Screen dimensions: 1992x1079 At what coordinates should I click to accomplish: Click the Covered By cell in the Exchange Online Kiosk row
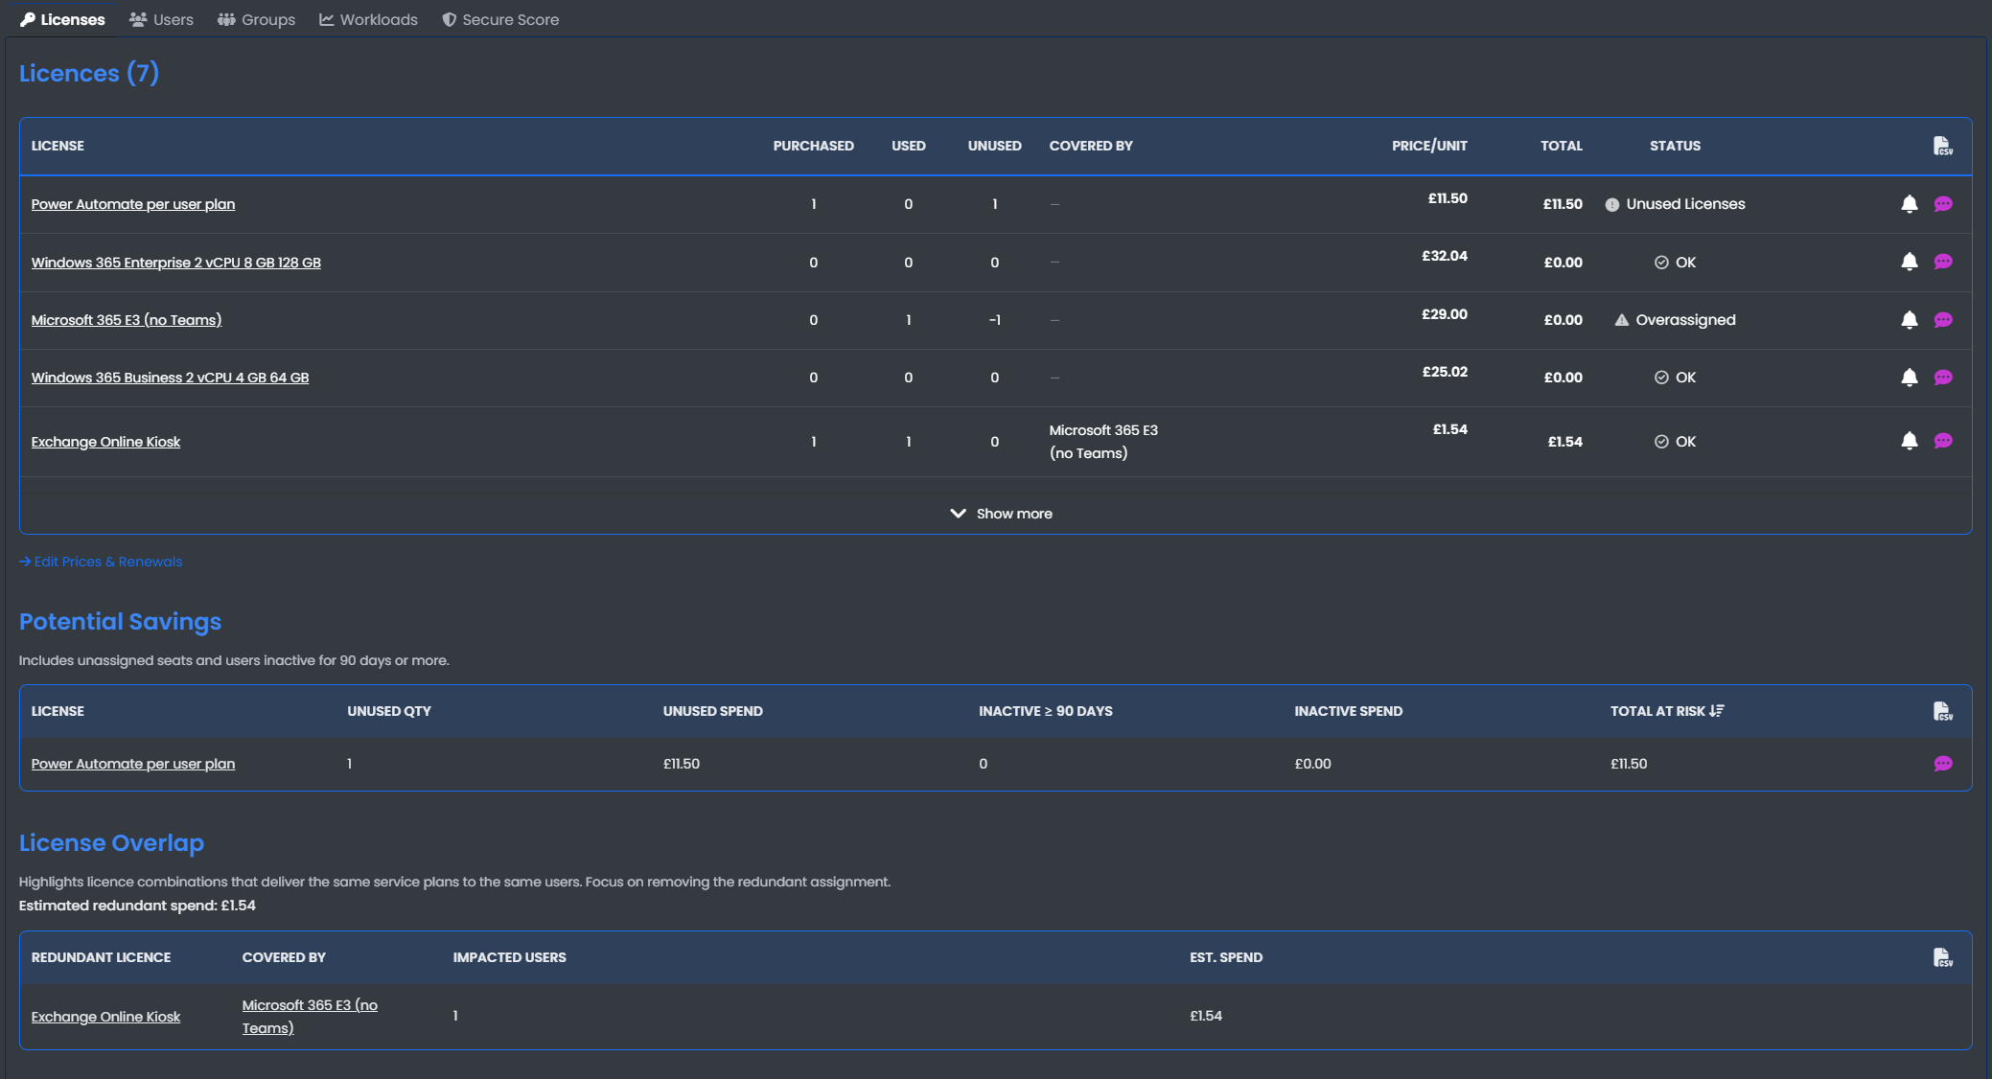1103,442
